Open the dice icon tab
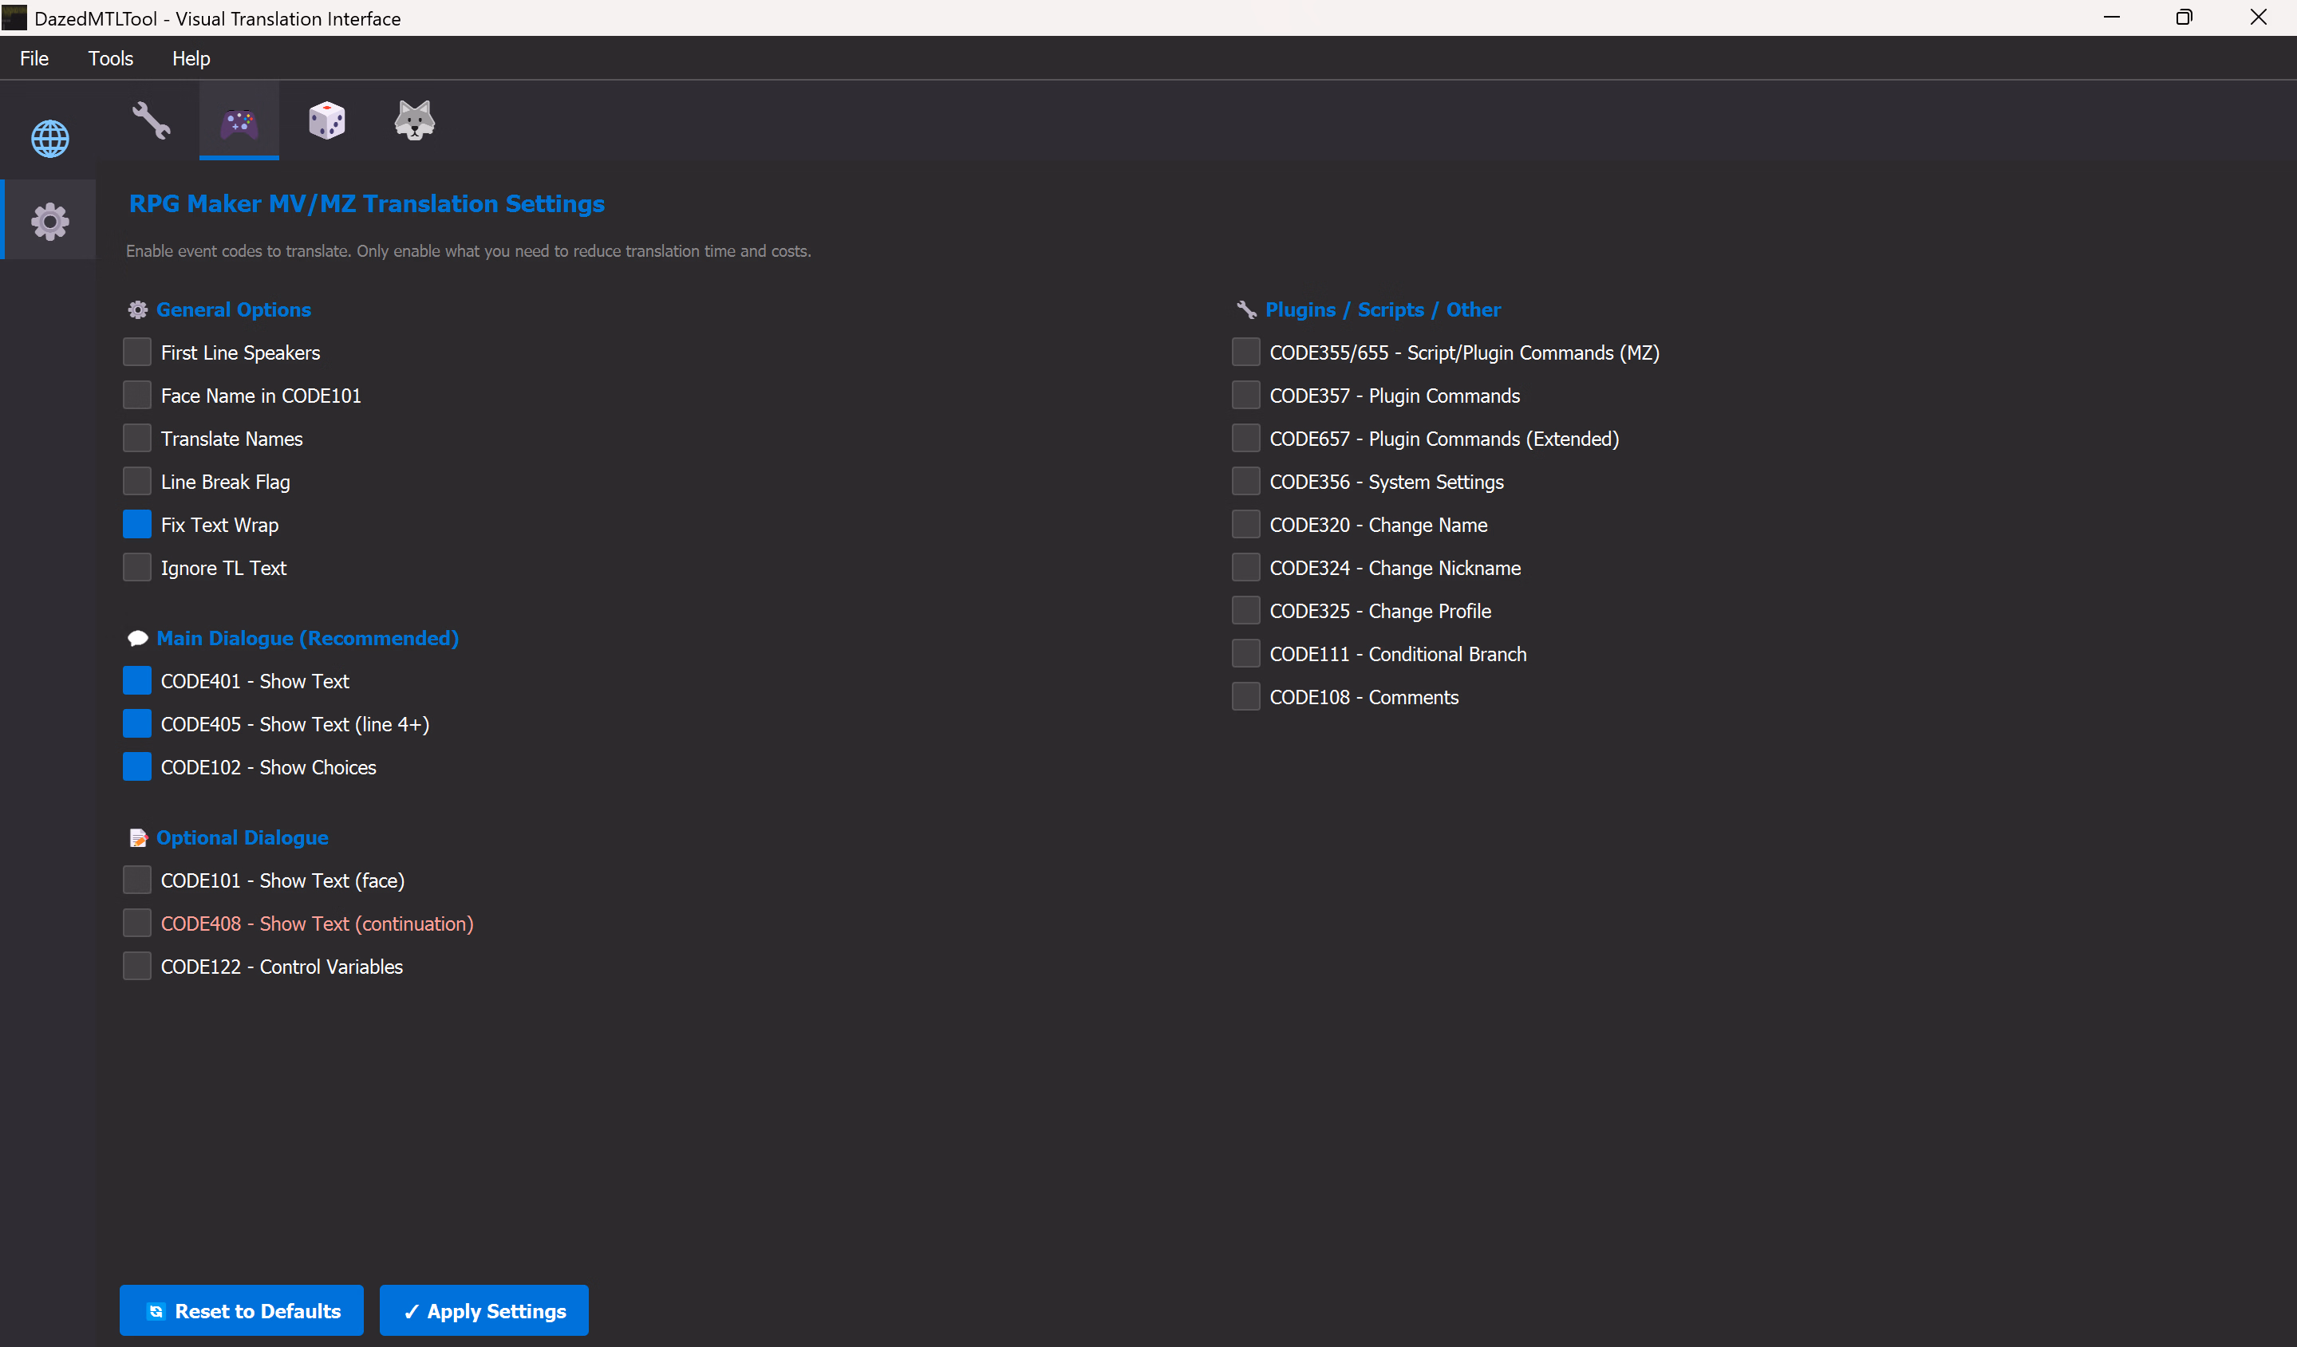The height and width of the screenshot is (1347, 2297). click(x=326, y=120)
